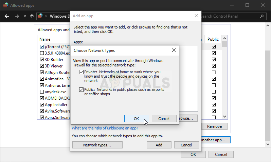Image resolution: width=271 pixels, height=162 pixels.
Task: Toggle Public checkbox in the anydesk.exe row
Action: 214,92
